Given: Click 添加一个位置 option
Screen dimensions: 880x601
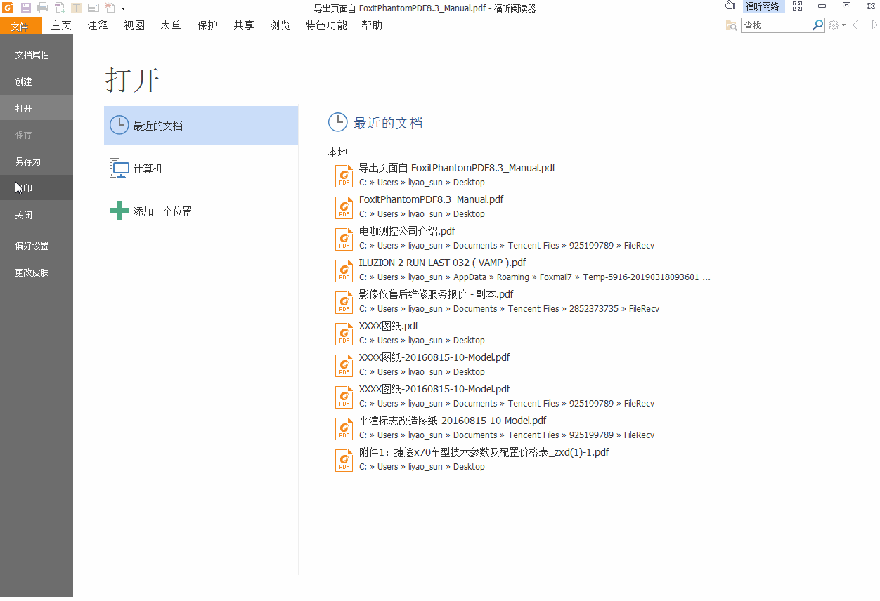Looking at the screenshot, I should pyautogui.click(x=201, y=211).
